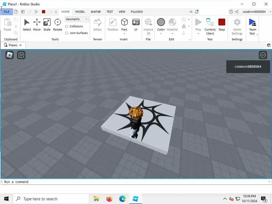Expand the lock tool dropdown arrow

189,26
